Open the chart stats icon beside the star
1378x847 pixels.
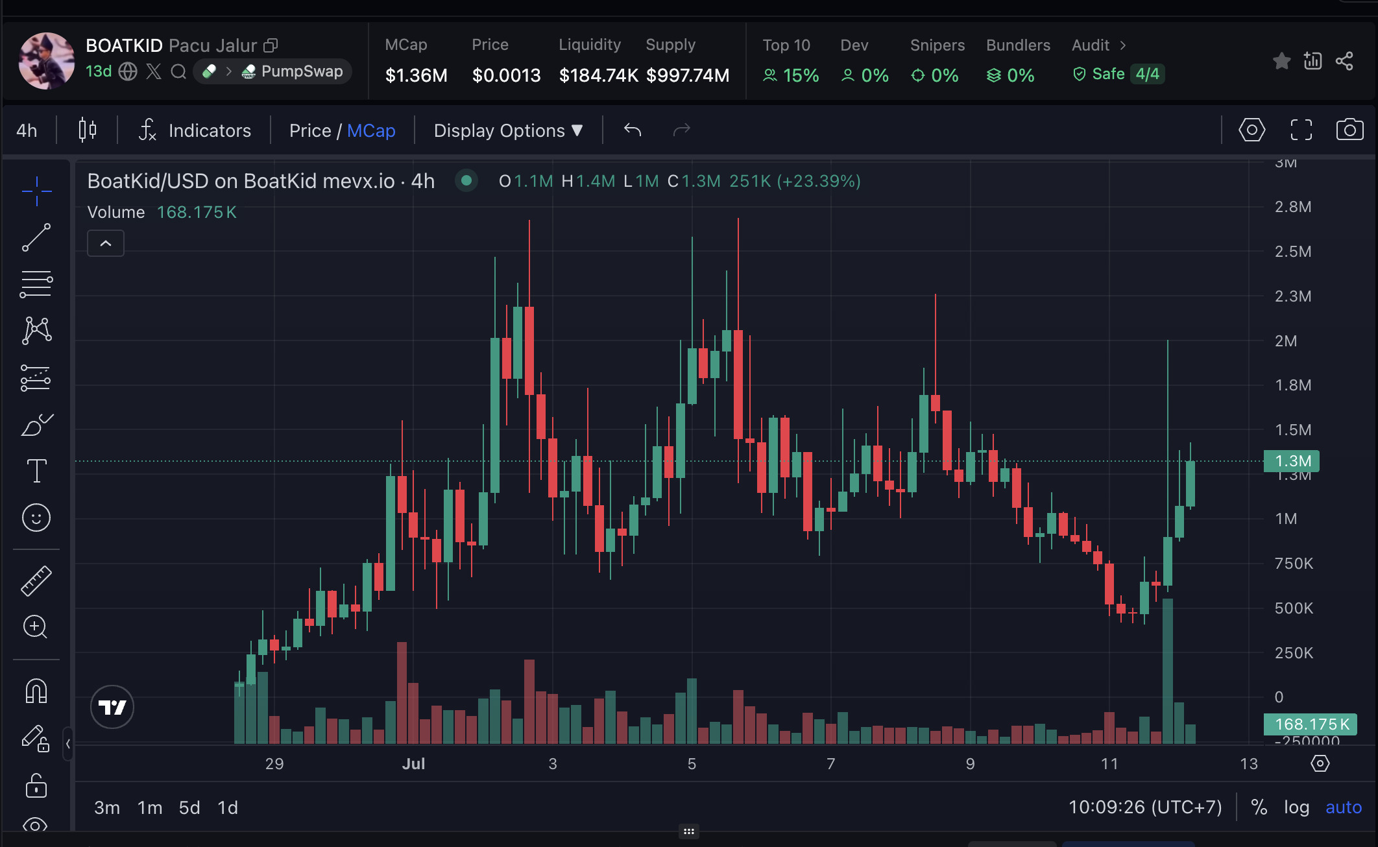point(1313,61)
